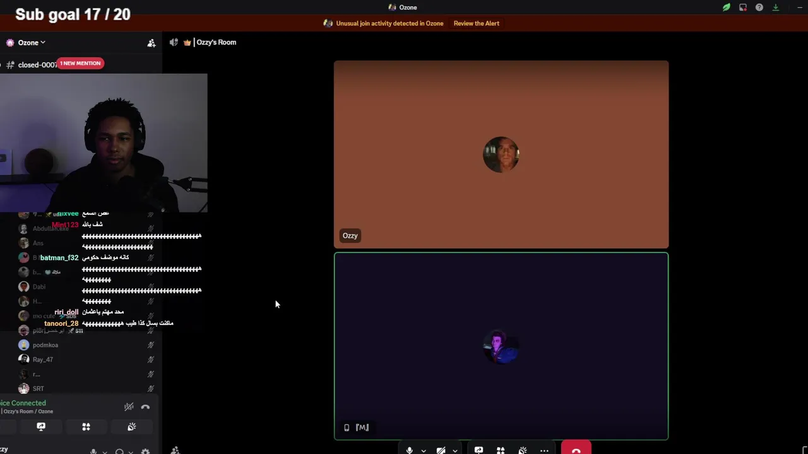Click the speaker icon beside Ozzy's Room

point(174,42)
